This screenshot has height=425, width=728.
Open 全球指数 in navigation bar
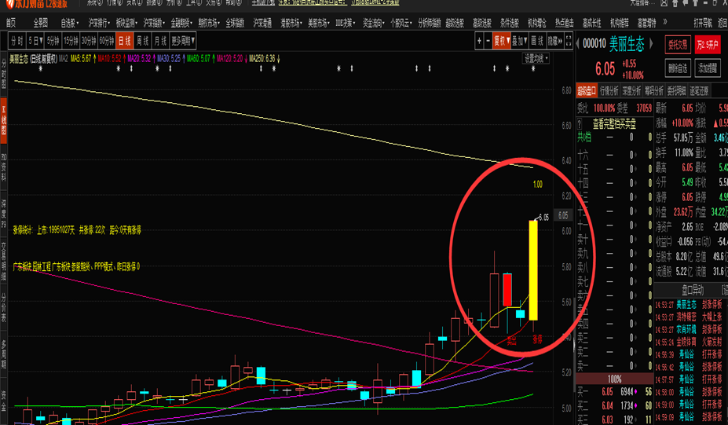tap(235, 23)
